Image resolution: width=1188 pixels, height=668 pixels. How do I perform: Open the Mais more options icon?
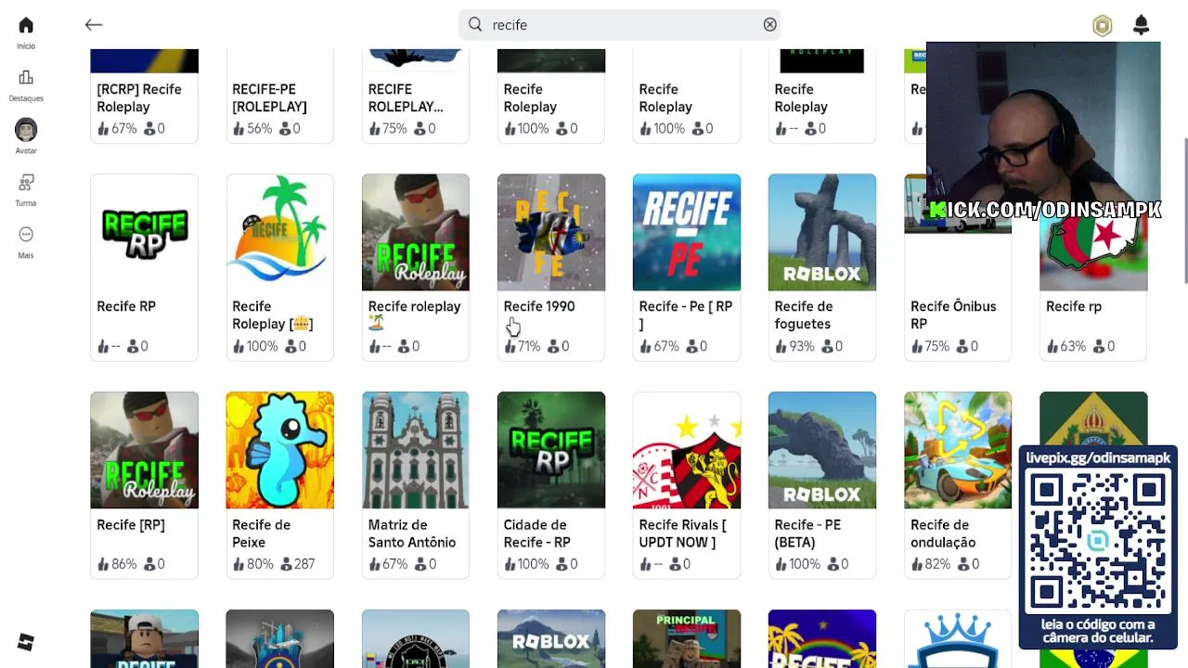(26, 235)
